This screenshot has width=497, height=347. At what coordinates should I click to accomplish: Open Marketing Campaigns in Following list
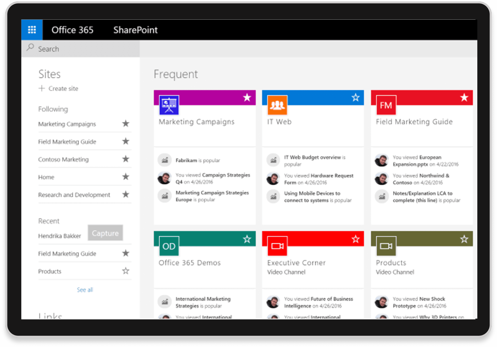pos(67,124)
